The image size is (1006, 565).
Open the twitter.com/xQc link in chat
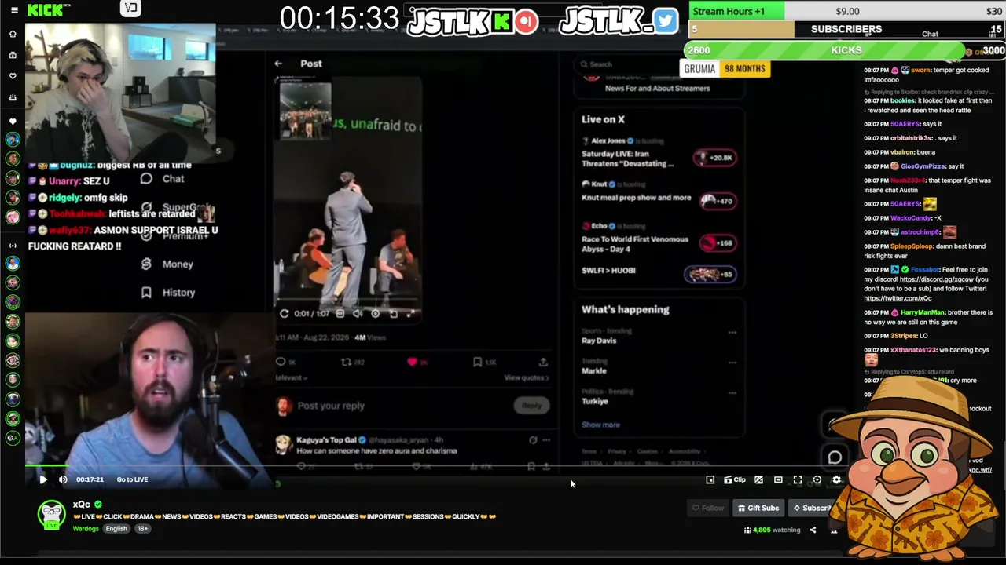pos(898,298)
